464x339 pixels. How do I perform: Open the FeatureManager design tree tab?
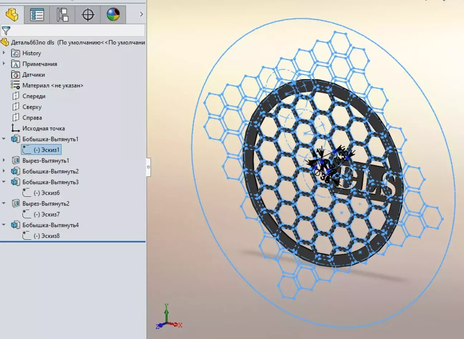click(12, 15)
